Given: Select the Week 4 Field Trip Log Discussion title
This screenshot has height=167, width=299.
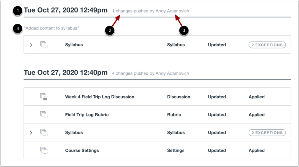Looking at the screenshot, I should tap(100, 97).
